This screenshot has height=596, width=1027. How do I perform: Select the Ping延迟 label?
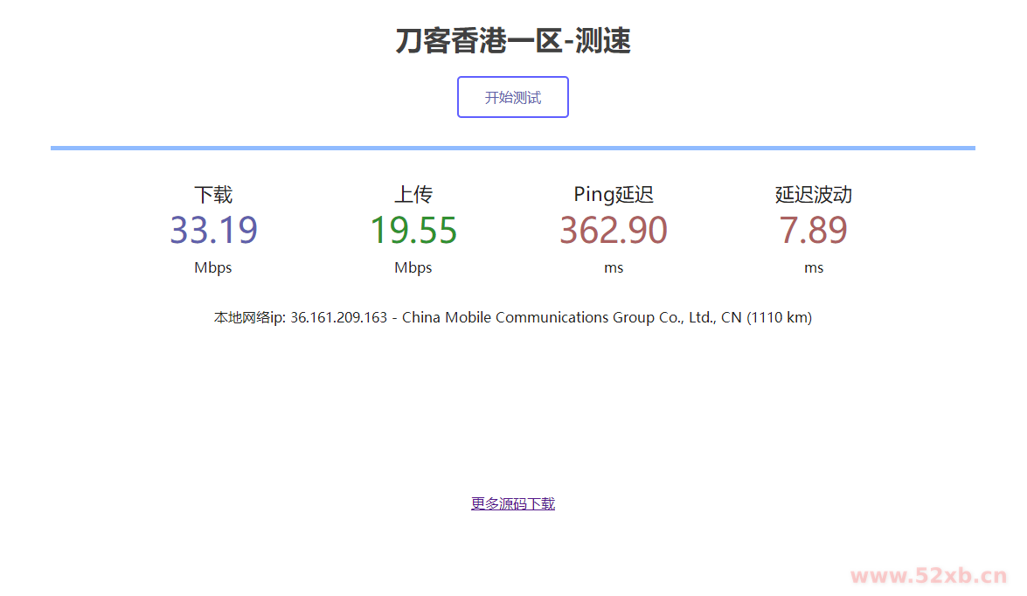point(614,194)
